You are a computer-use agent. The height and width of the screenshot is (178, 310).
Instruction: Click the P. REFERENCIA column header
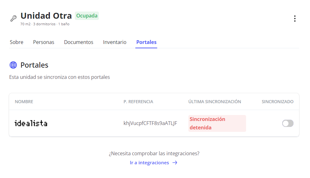tap(138, 102)
